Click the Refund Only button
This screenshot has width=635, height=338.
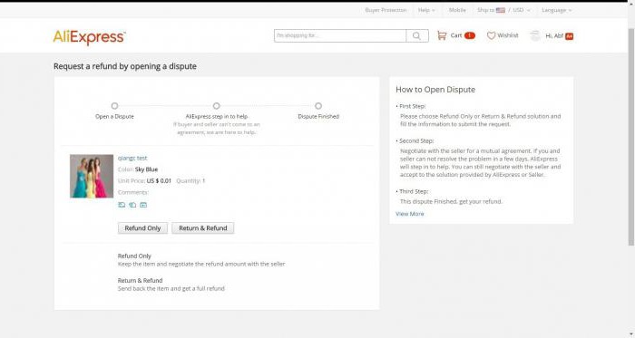(142, 228)
